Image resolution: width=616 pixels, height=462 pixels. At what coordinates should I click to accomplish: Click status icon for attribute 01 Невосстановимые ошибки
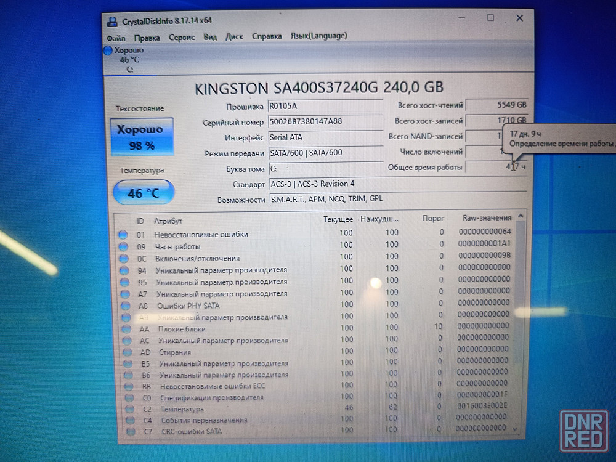pos(123,235)
